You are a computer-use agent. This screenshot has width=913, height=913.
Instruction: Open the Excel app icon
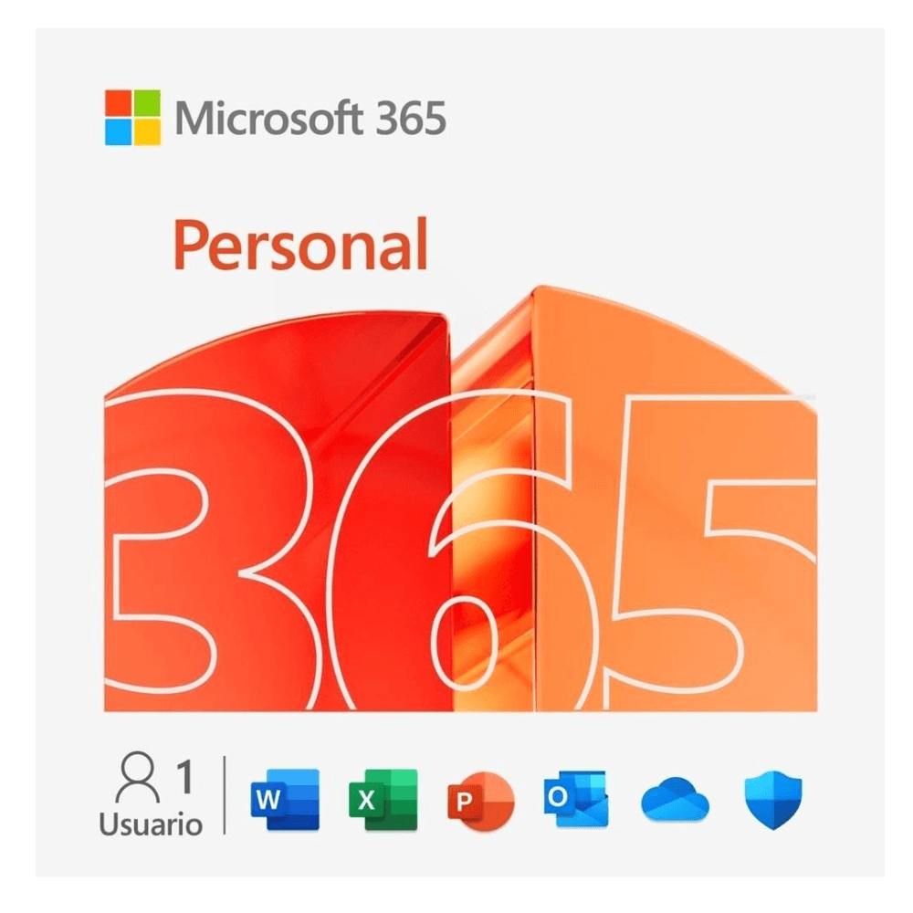(x=383, y=799)
